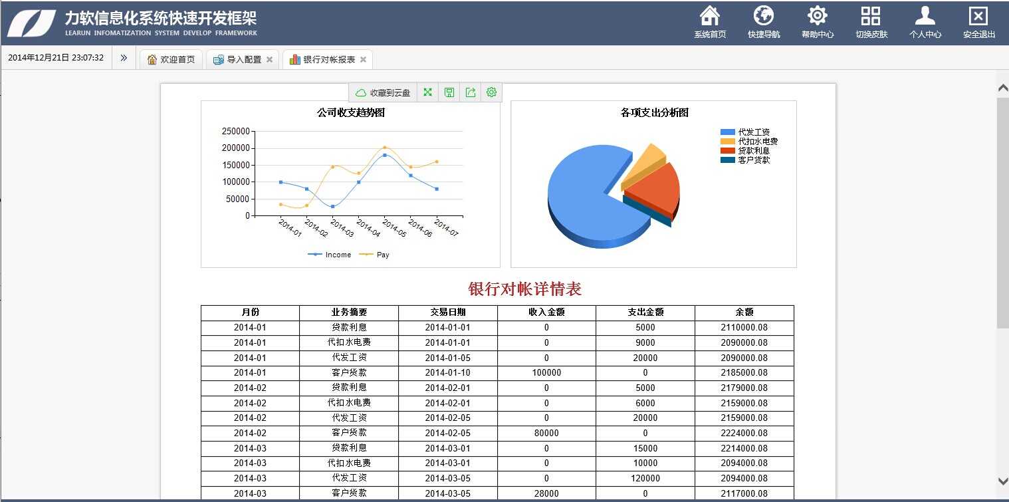Click the balance cell 2117000.08
Screen dimensions: 1009x502
point(744,494)
